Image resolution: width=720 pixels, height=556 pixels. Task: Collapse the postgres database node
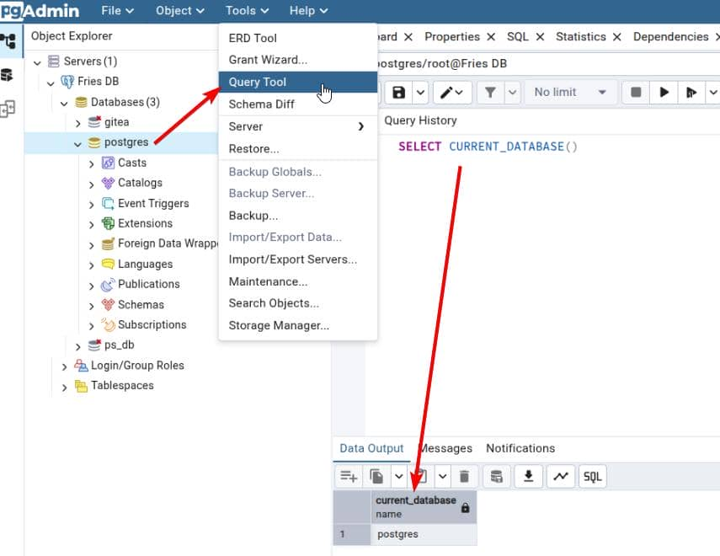click(77, 143)
